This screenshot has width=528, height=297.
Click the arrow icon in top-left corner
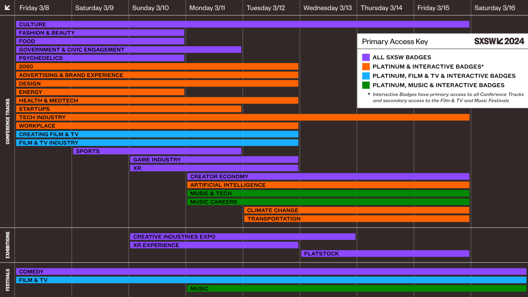pyautogui.click(x=7, y=8)
